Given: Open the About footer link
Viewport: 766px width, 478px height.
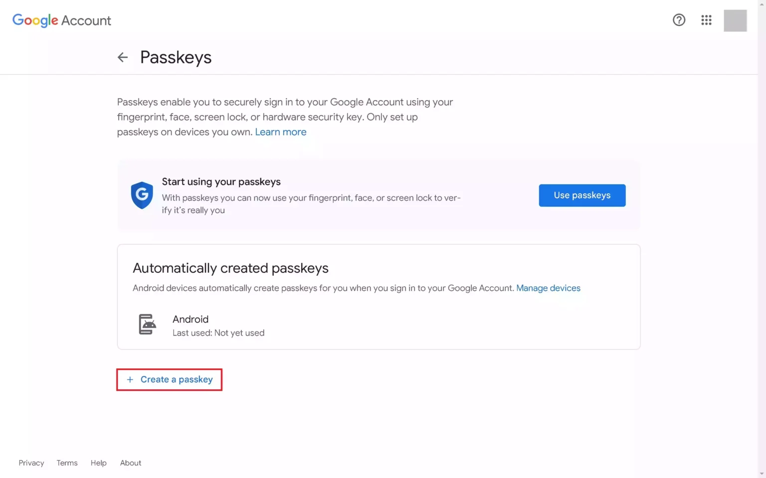Looking at the screenshot, I should pyautogui.click(x=131, y=463).
